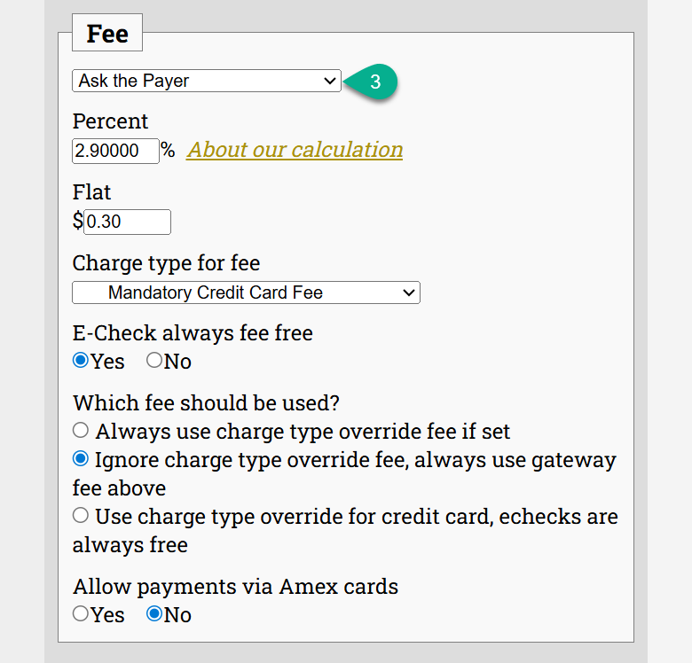
Task: Click the Percent label text
Action: (111, 121)
